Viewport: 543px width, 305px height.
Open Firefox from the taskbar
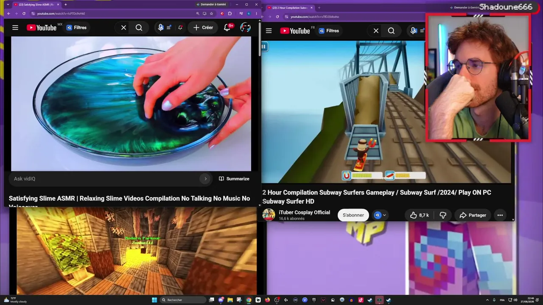[267, 300]
